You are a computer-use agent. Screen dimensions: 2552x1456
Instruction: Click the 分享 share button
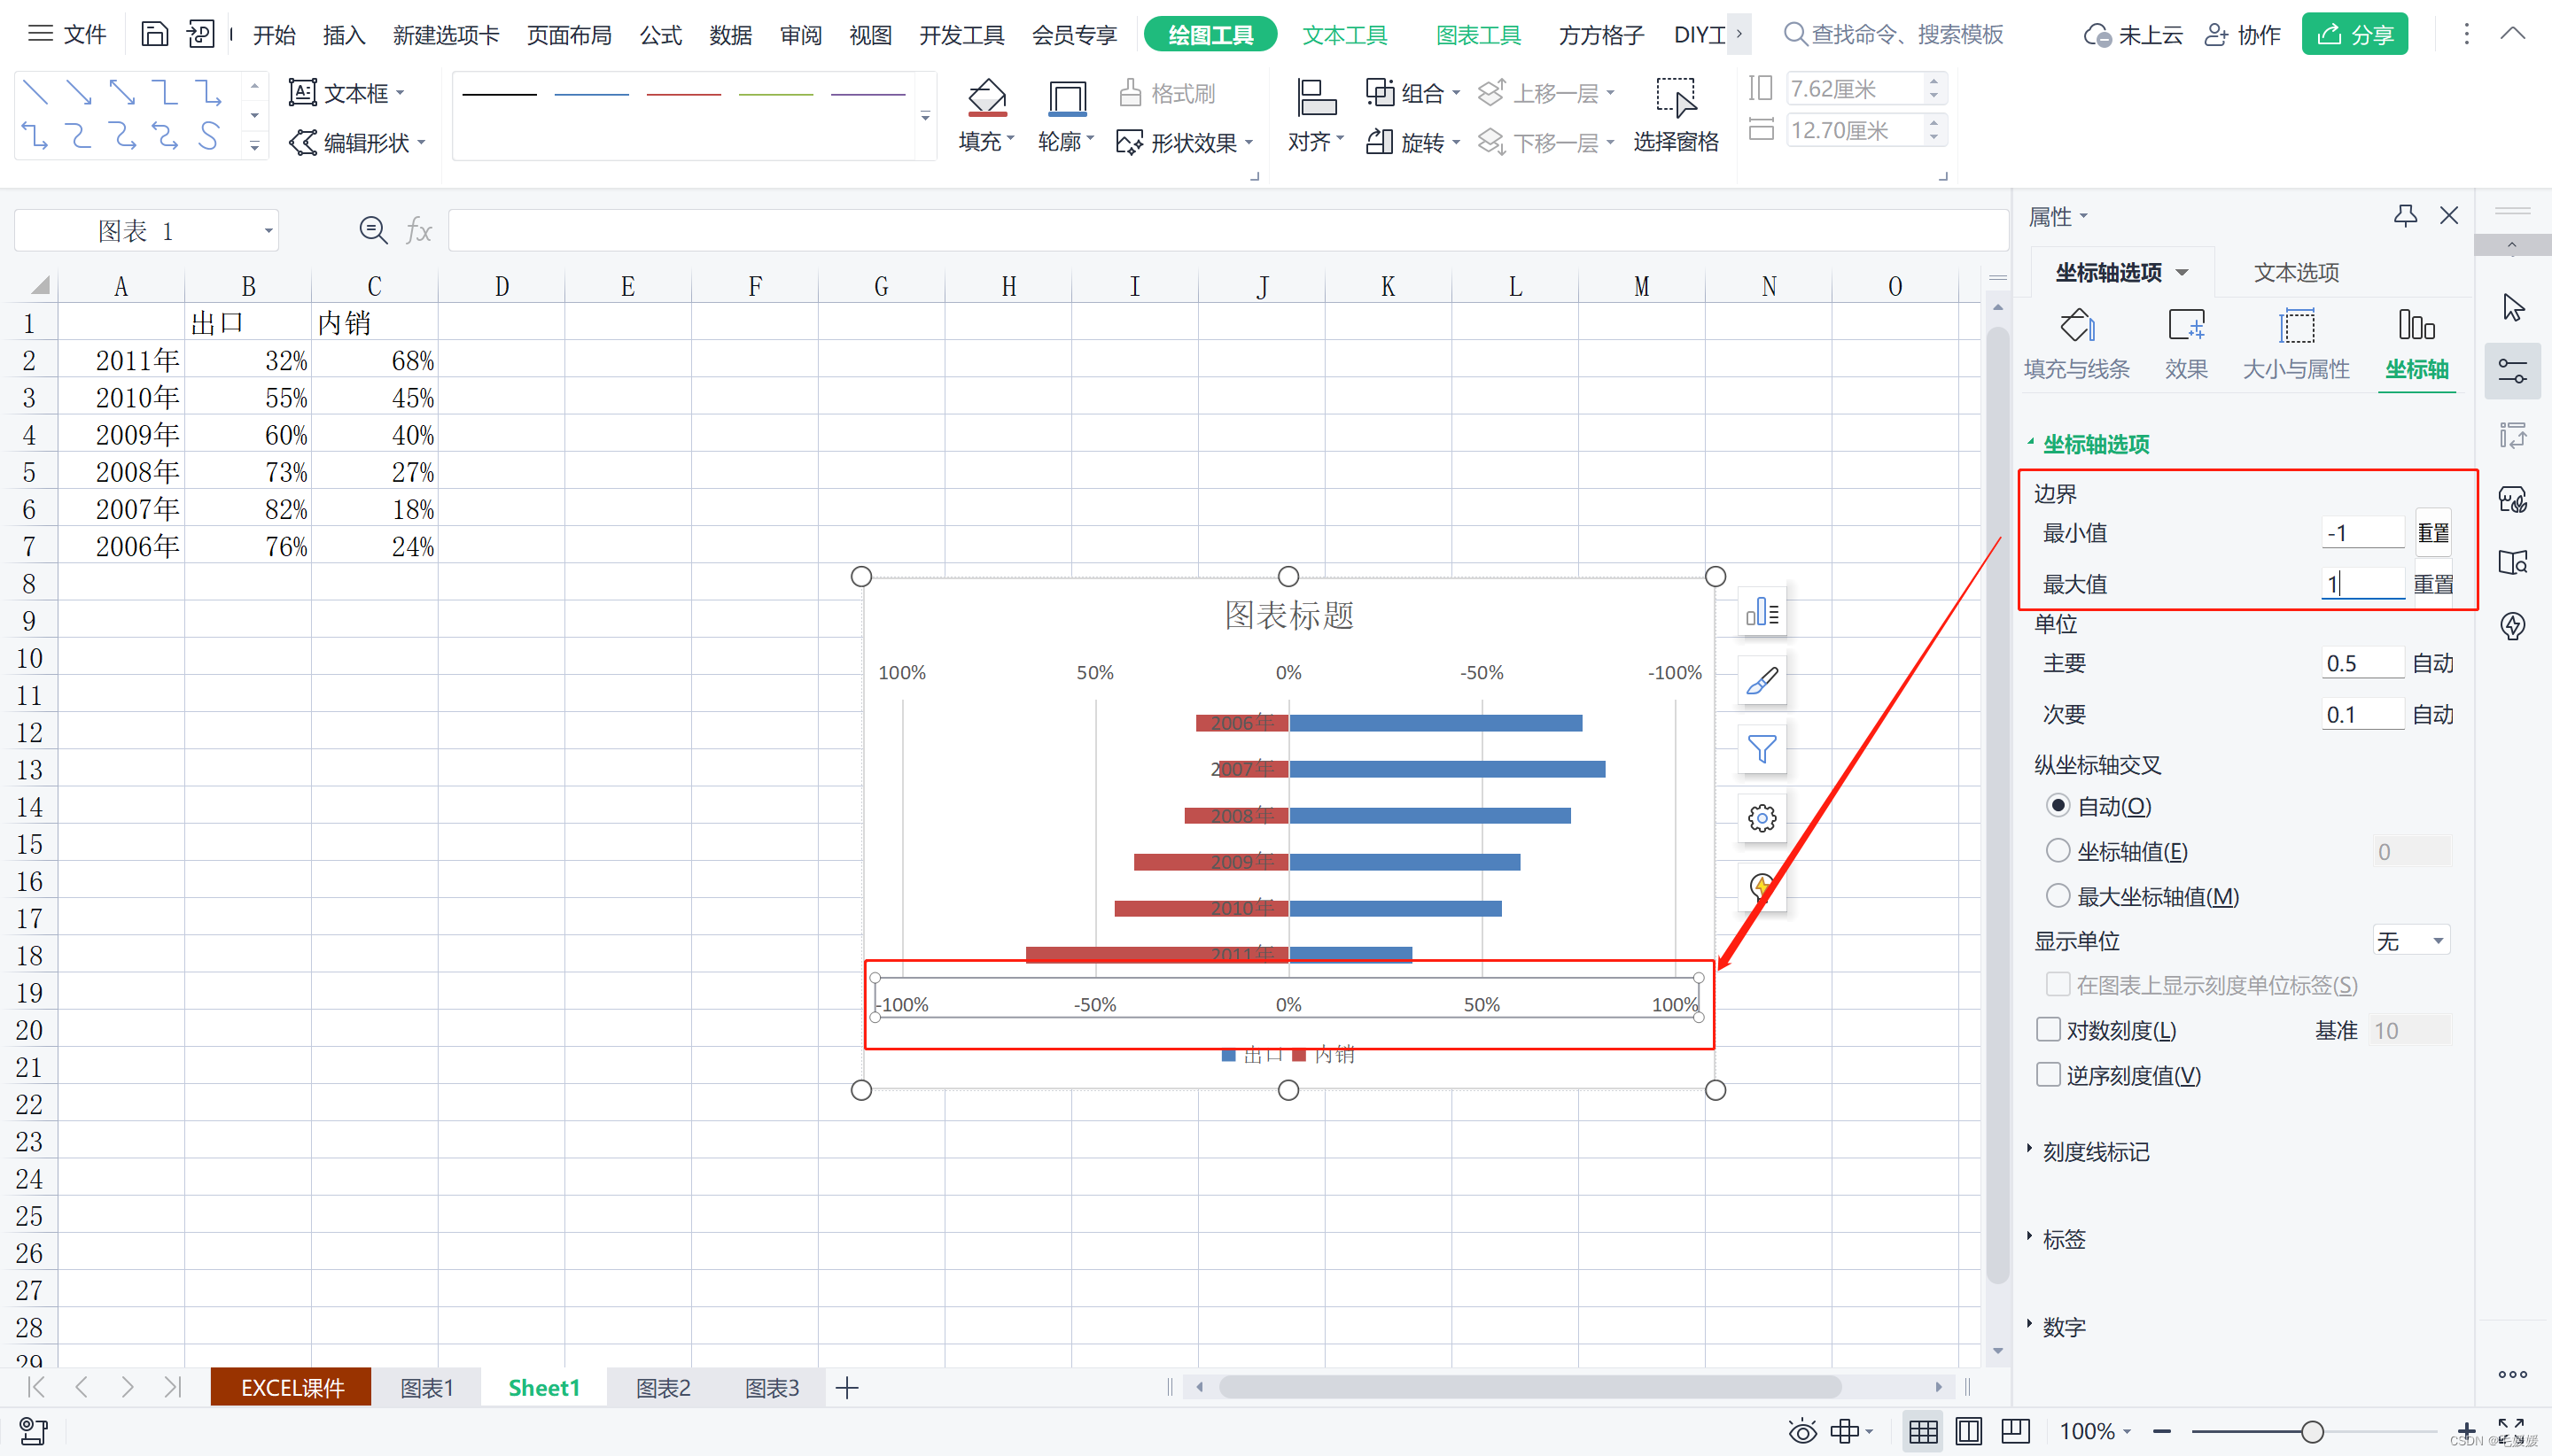pos(2354,35)
